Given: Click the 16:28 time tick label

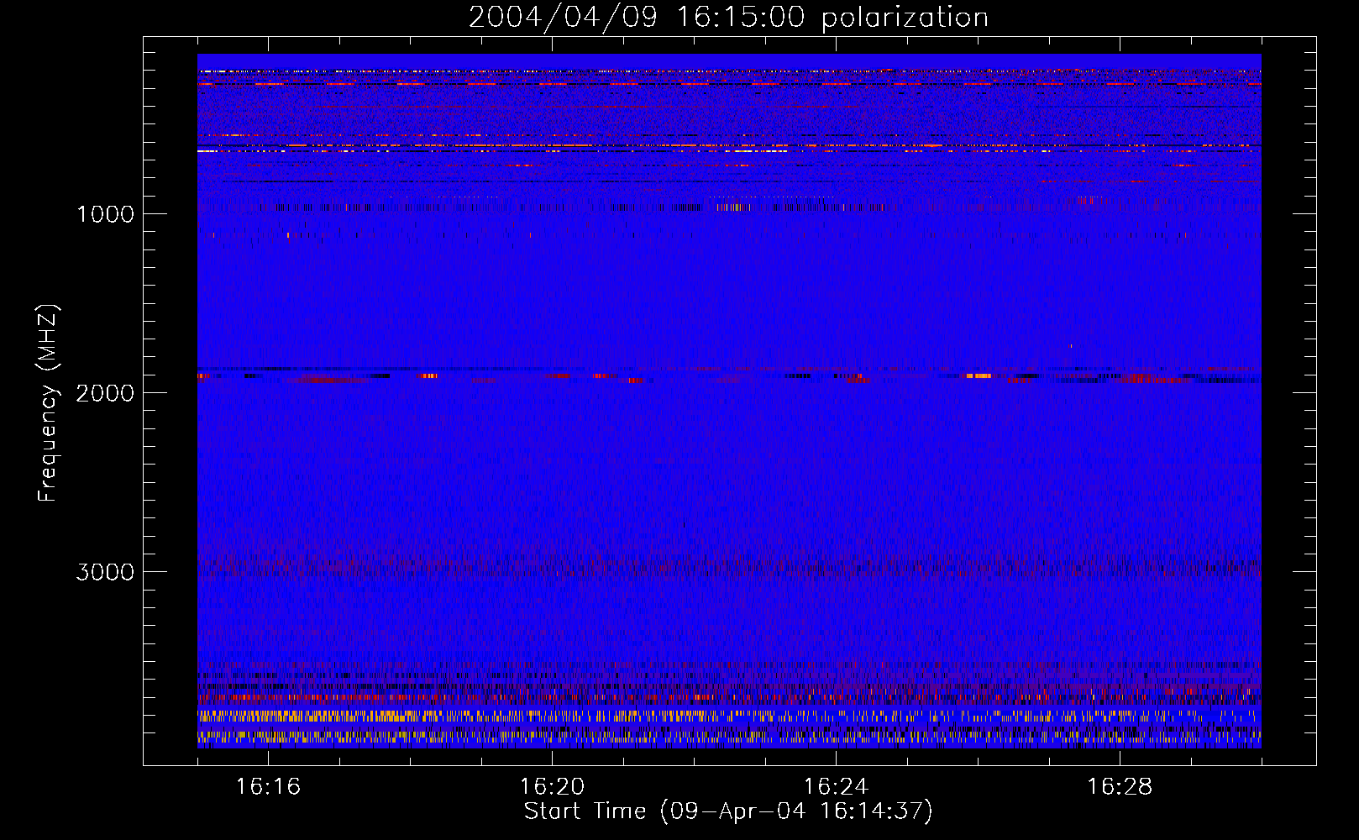Looking at the screenshot, I should 1120,787.
